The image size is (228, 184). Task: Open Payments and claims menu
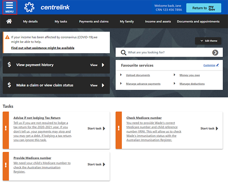pyautogui.click(x=94, y=21)
